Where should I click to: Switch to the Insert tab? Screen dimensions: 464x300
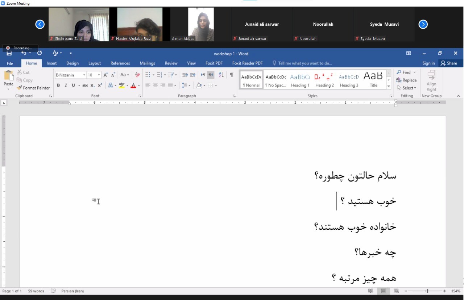point(51,63)
